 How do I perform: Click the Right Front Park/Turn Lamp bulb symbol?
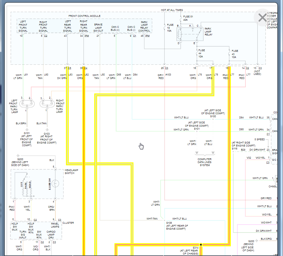[47, 104]
